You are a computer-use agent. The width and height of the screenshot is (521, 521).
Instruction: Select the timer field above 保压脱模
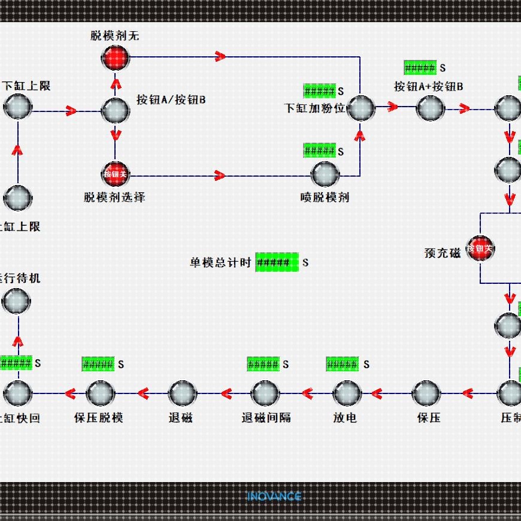tap(98, 364)
